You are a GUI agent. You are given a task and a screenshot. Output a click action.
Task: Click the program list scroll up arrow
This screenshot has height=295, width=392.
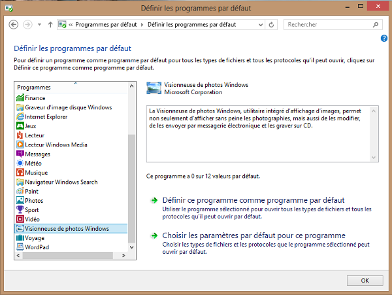pos(132,86)
